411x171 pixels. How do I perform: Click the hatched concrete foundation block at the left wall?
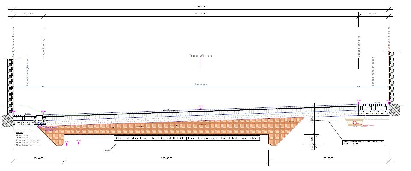coord(7,121)
